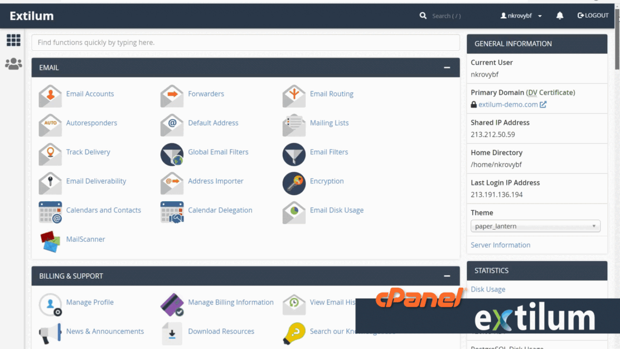Expand the nkrovybf account menu
Viewport: 620px width, 349px height.
click(518, 15)
